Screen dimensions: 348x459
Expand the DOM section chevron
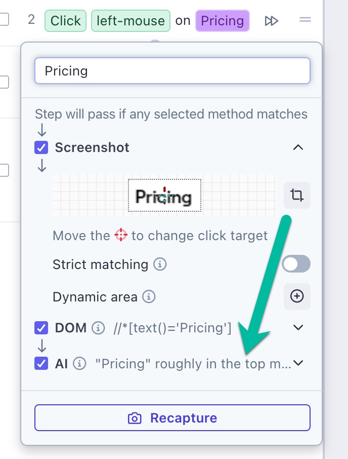click(298, 328)
